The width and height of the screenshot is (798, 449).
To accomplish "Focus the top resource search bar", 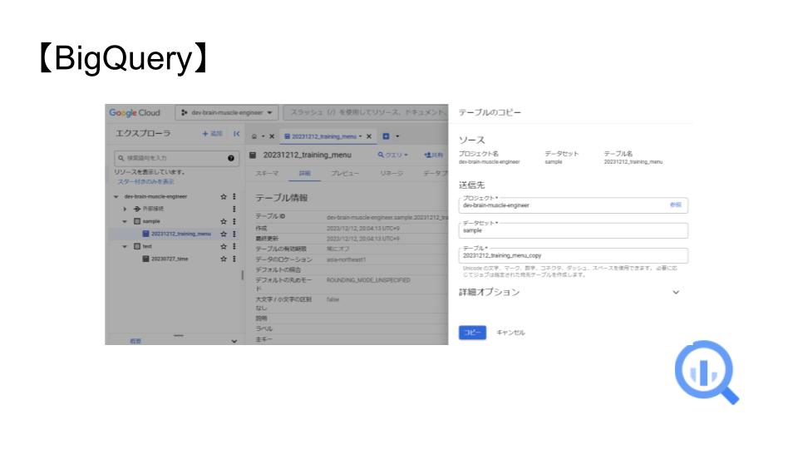I will 366,112.
